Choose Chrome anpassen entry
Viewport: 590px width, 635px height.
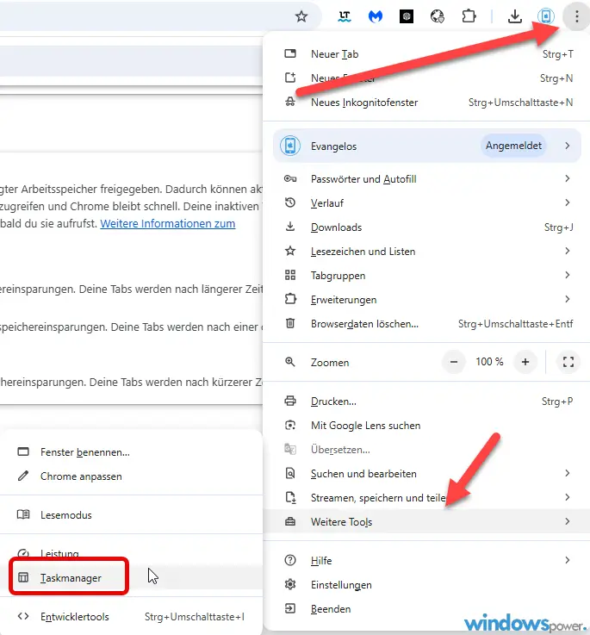[x=131, y=476]
